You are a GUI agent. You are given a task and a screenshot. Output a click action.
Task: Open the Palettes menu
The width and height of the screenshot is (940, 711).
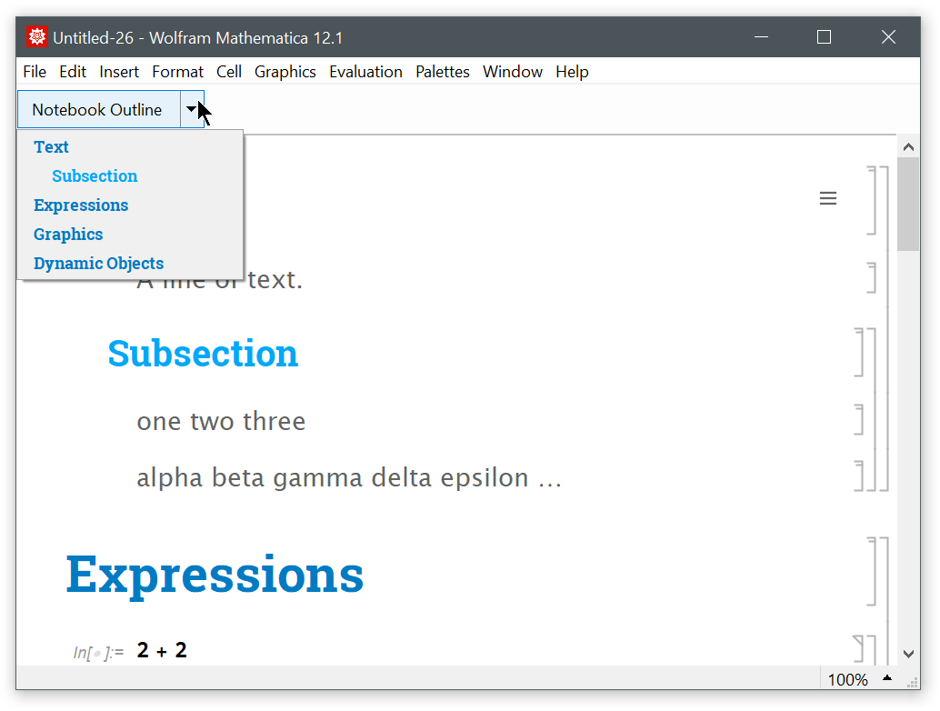443,72
